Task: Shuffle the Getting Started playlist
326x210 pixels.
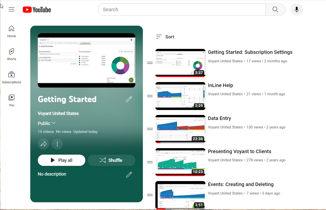Action: pyautogui.click(x=111, y=160)
